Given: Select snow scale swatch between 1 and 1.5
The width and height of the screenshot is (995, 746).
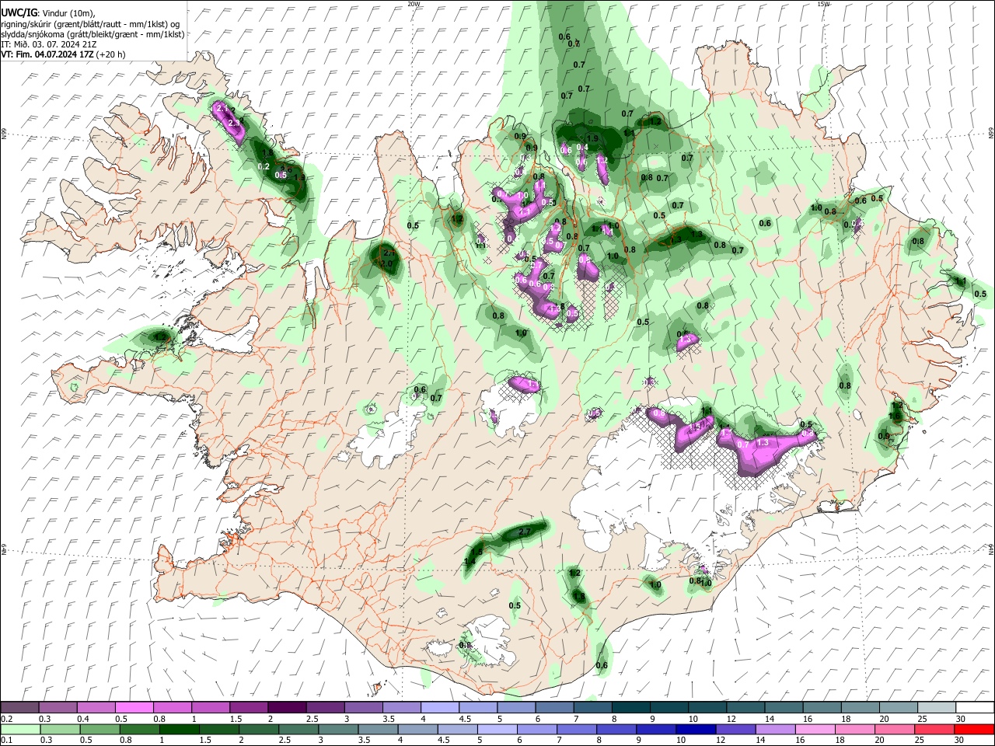Looking at the screenshot, I should tap(210, 708).
